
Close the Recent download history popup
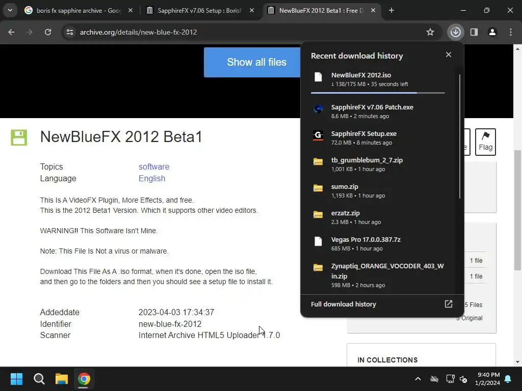pyautogui.click(x=449, y=54)
